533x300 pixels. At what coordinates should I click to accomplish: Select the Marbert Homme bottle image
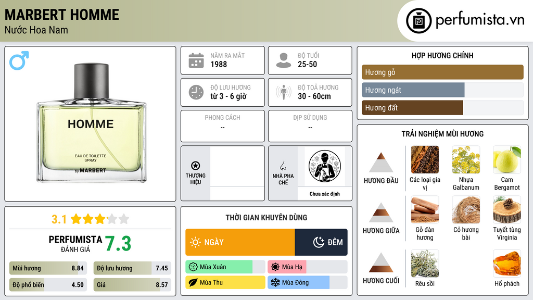point(91,123)
